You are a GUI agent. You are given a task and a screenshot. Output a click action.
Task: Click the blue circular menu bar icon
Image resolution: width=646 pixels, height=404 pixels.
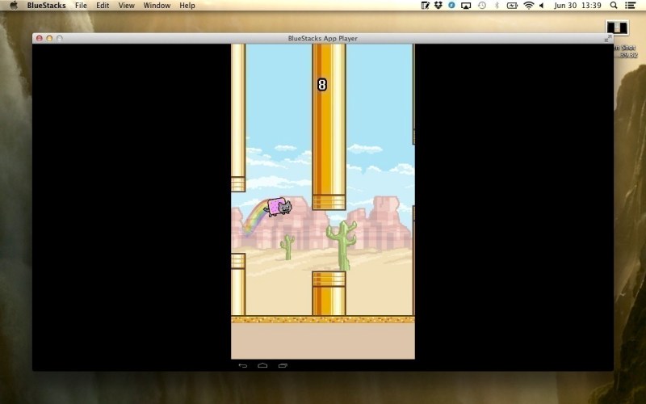click(451, 6)
